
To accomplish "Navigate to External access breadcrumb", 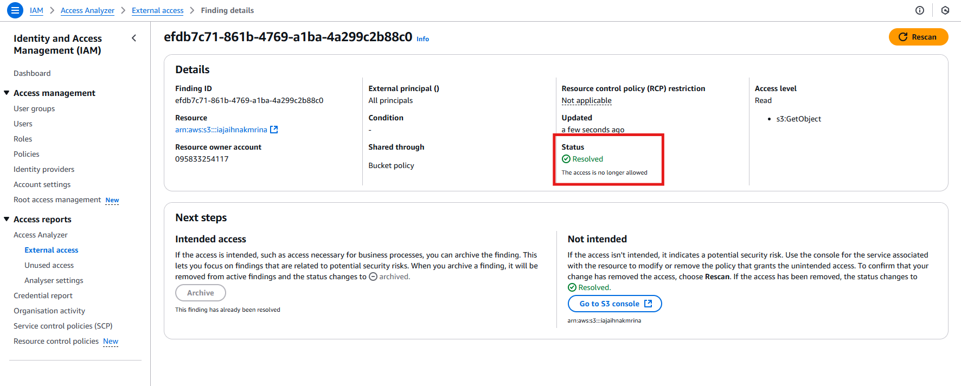I will point(158,10).
